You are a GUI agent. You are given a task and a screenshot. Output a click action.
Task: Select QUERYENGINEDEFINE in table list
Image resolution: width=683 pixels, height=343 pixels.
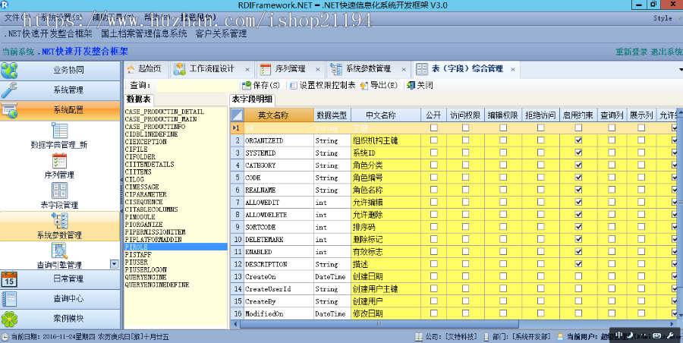157,285
